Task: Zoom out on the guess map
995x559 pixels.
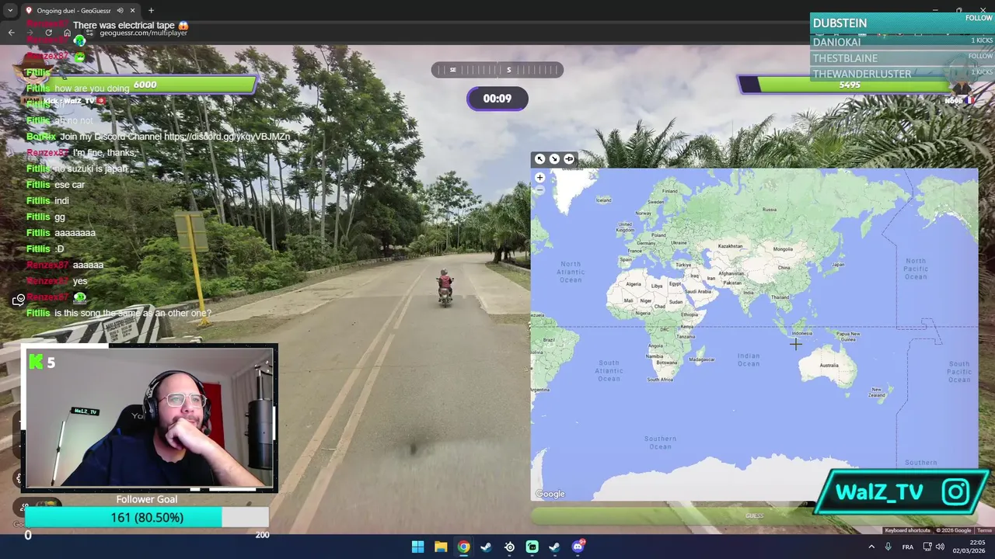Action: coord(539,189)
